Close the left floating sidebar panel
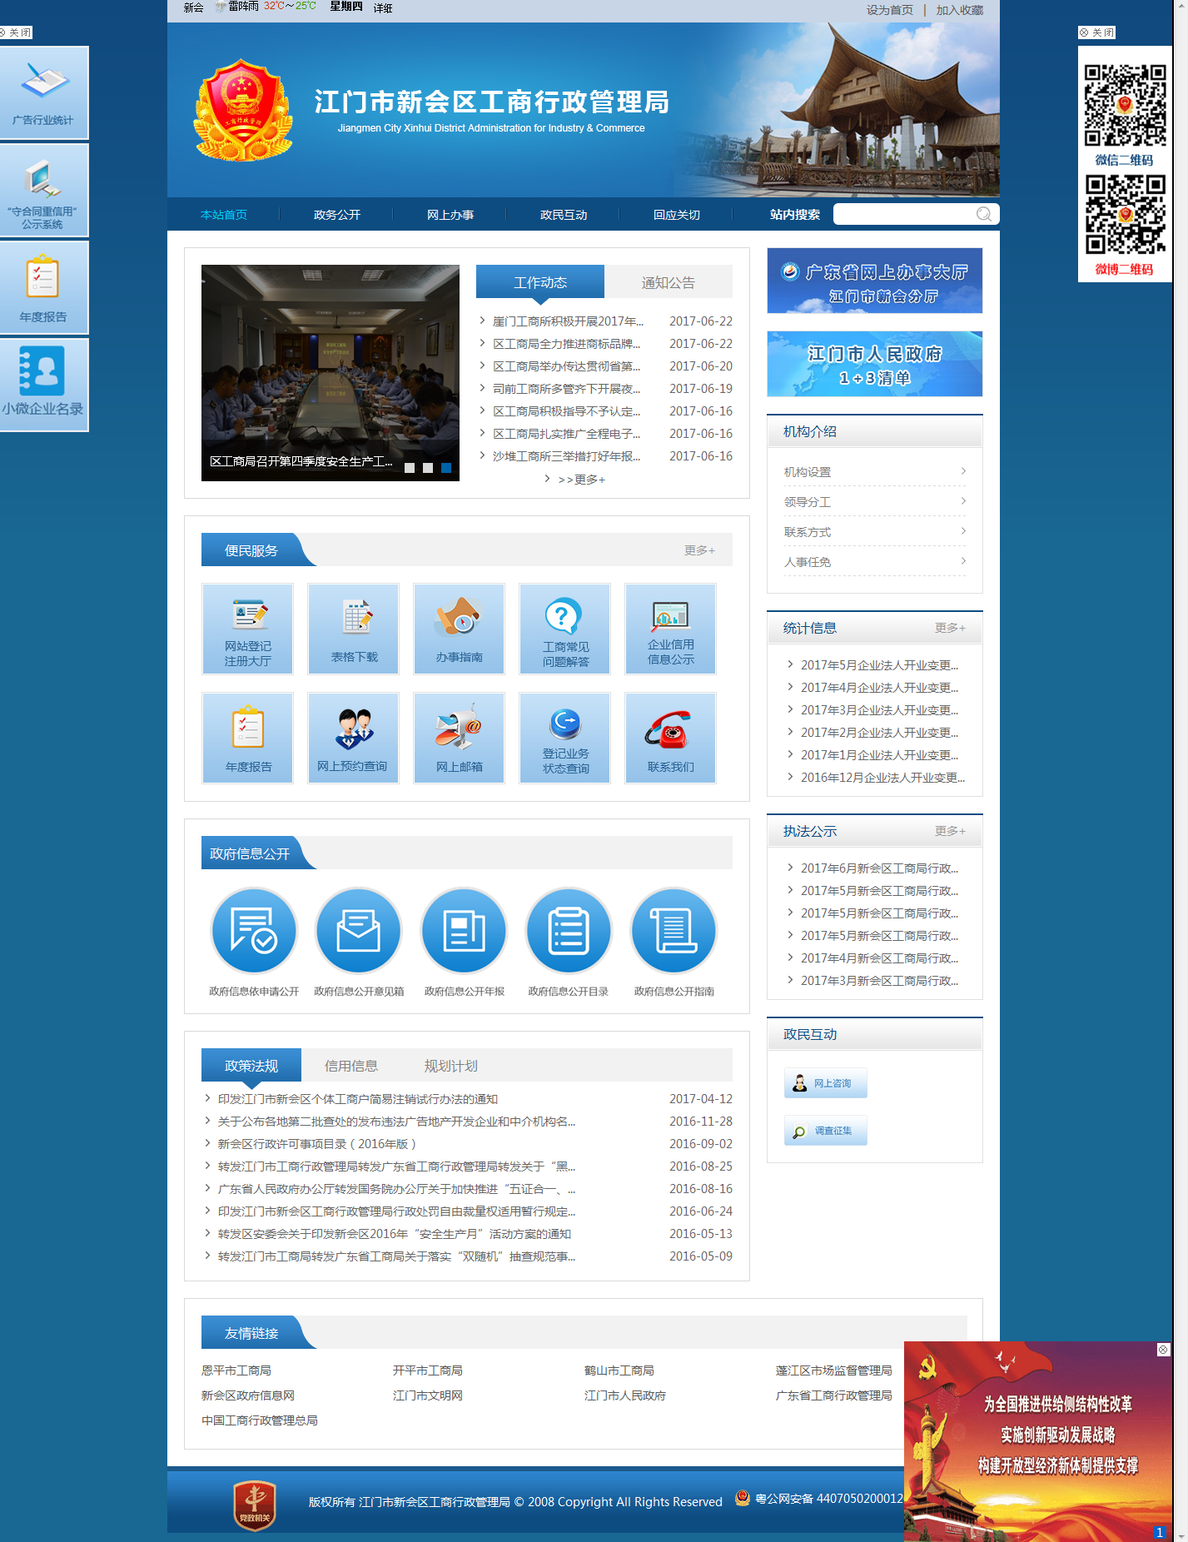Screen dimensions: 1188x1542 tap(16, 32)
